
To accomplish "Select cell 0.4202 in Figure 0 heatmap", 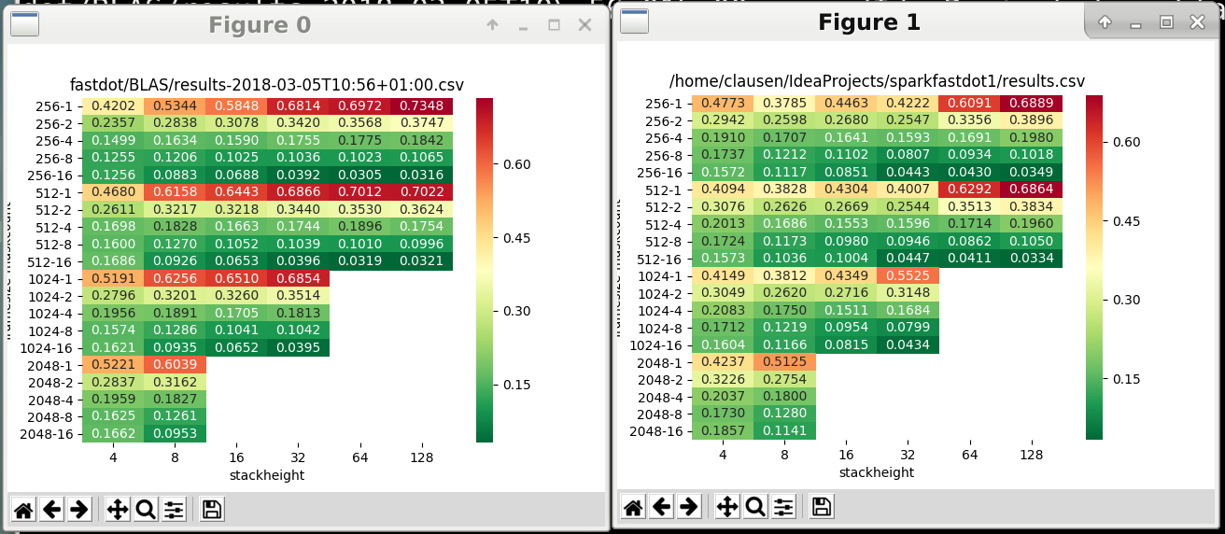I will (113, 106).
